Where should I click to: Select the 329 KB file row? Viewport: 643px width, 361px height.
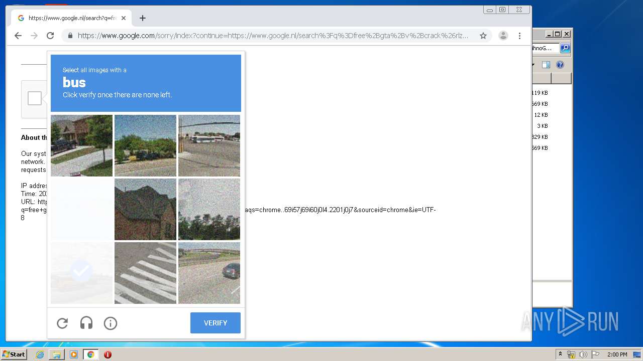tap(551, 137)
